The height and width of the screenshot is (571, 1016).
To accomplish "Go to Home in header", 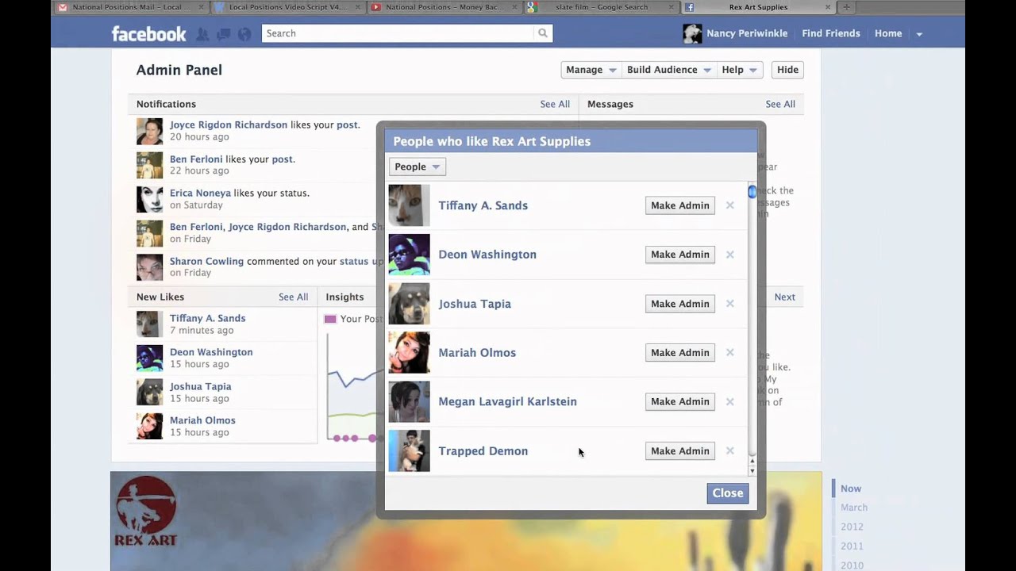I will click(888, 33).
